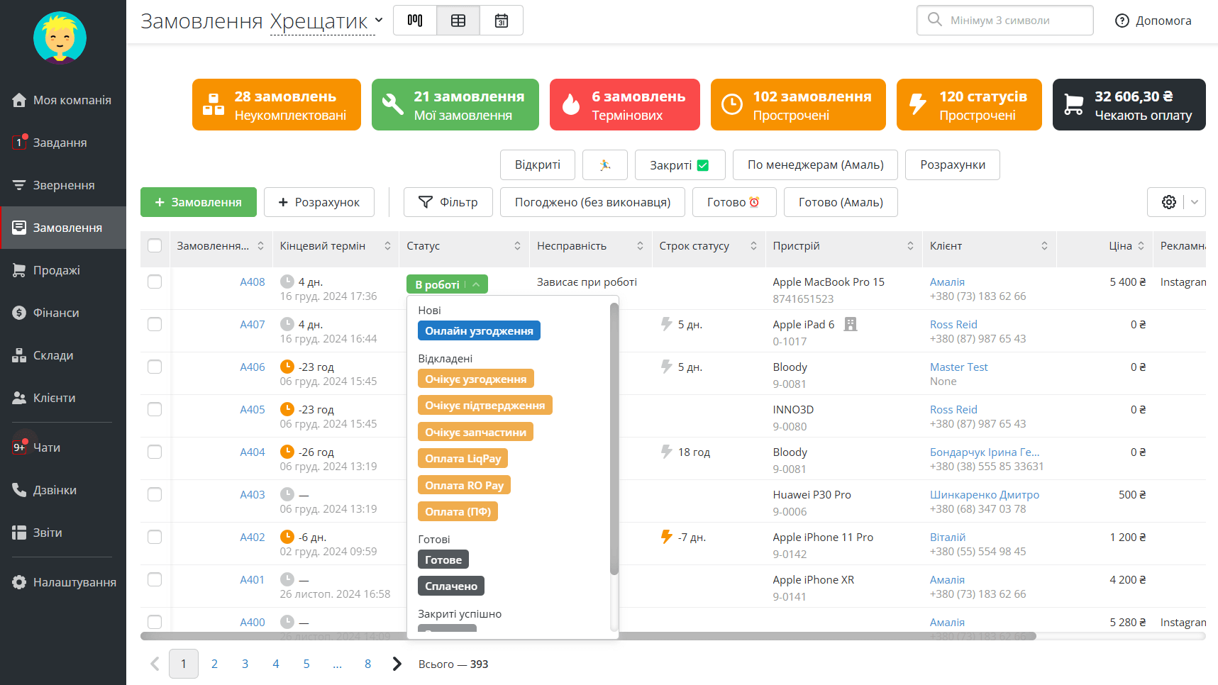Click the Звіти report icon
This screenshot has width=1218, height=685.
[x=20, y=533]
